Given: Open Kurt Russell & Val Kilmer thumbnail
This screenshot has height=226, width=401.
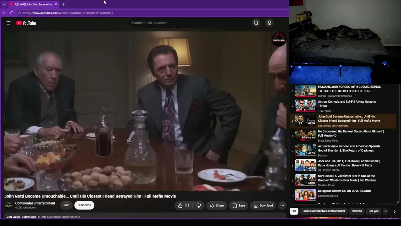Looking at the screenshot, I should pos(306,180).
